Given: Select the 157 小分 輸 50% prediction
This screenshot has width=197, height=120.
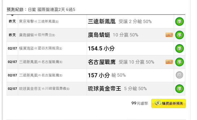Looking at the screenshot, I should point(107,75).
